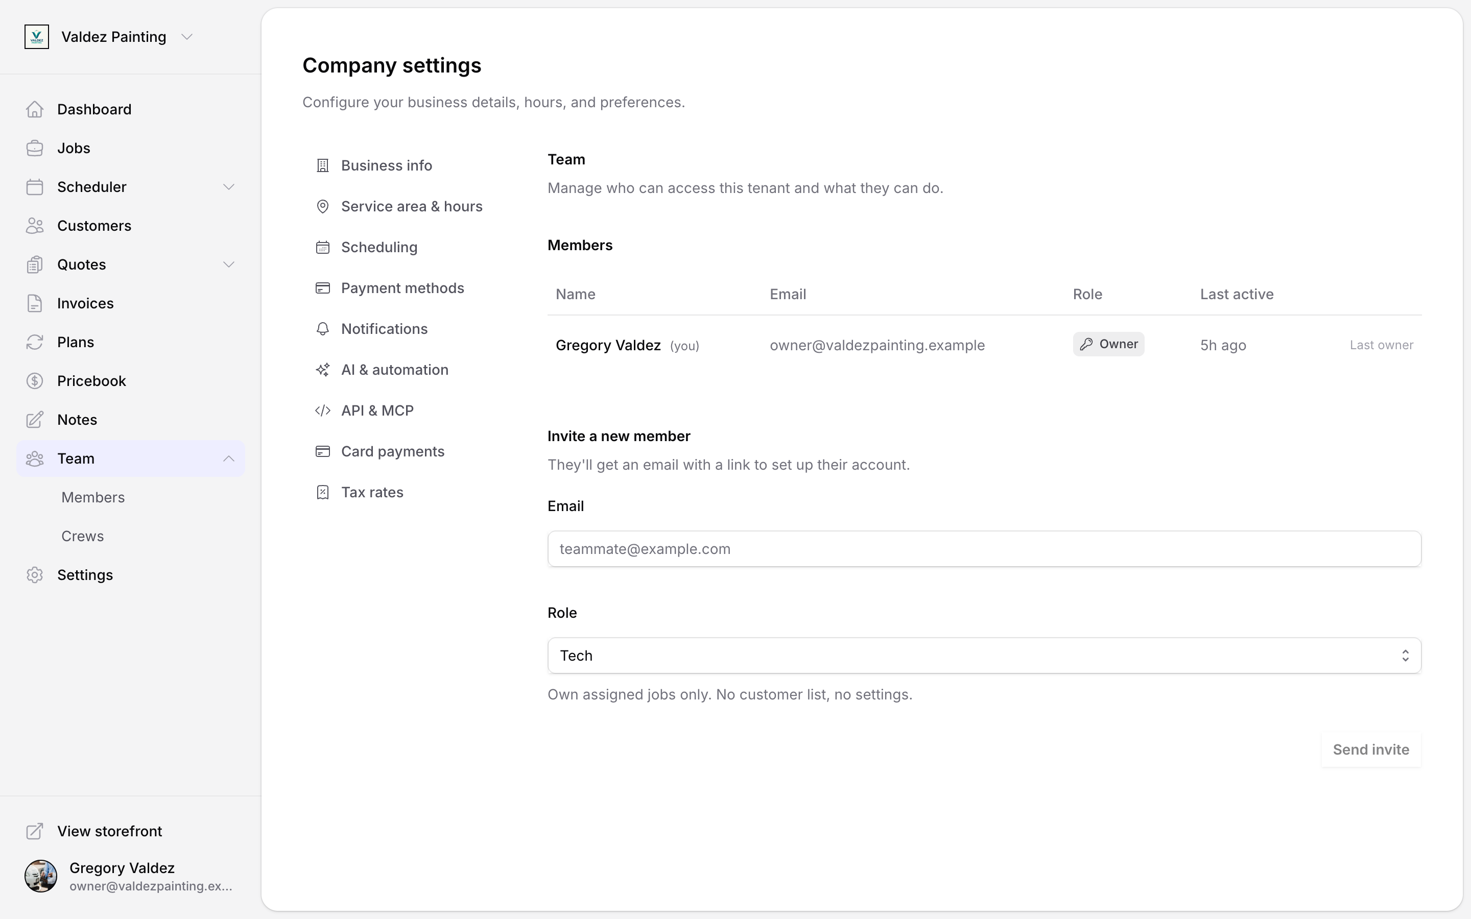
Task: Select Members under Team
Action: pyautogui.click(x=93, y=498)
